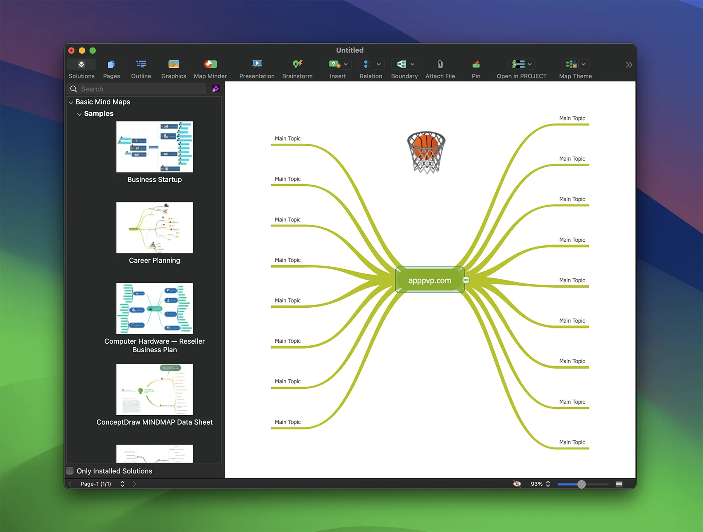Click the Pin icon
This screenshot has height=532, width=703.
point(476,64)
